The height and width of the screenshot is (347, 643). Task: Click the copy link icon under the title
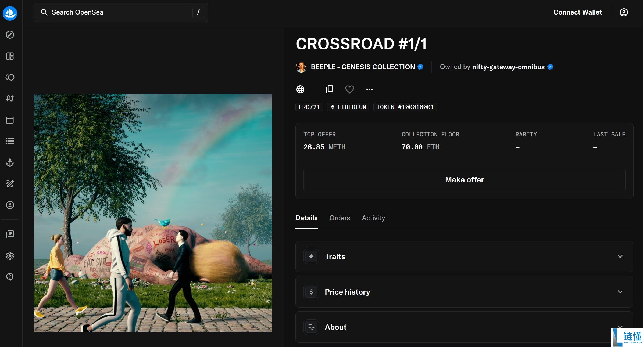coord(330,89)
